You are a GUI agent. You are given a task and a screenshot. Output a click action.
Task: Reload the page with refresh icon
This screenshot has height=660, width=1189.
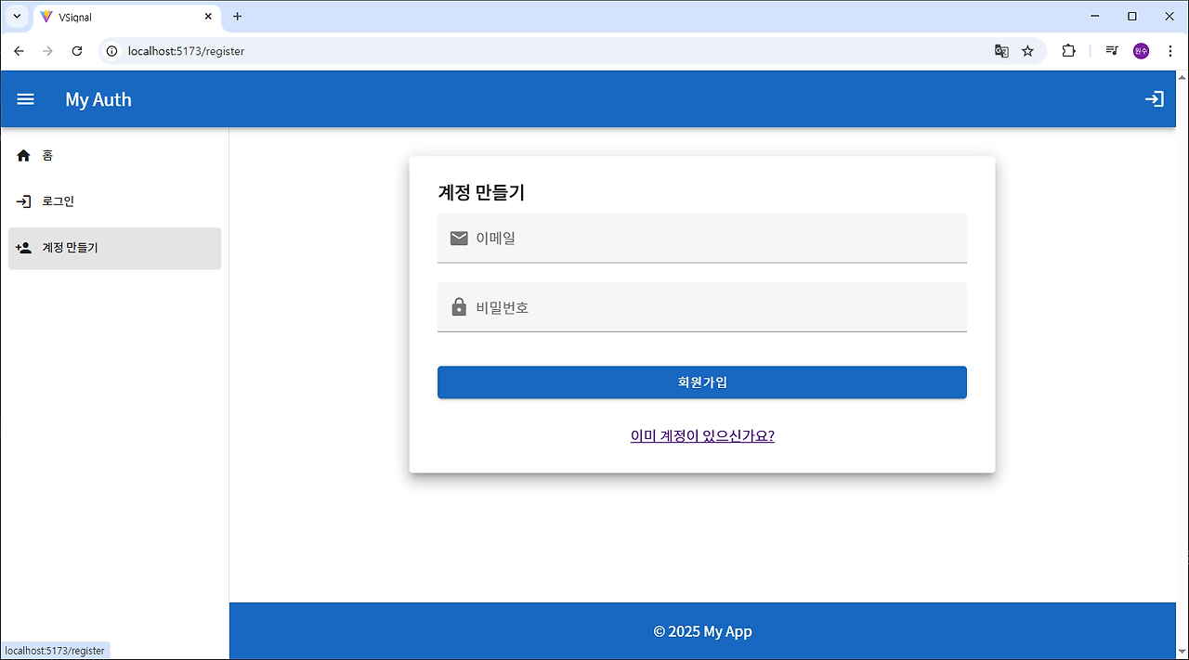(77, 51)
